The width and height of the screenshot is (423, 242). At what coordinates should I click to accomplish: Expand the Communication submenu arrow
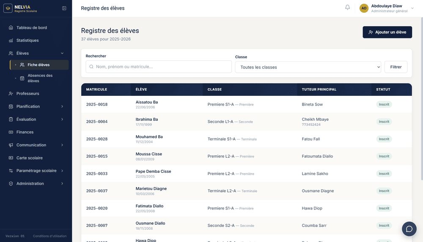(x=62, y=145)
